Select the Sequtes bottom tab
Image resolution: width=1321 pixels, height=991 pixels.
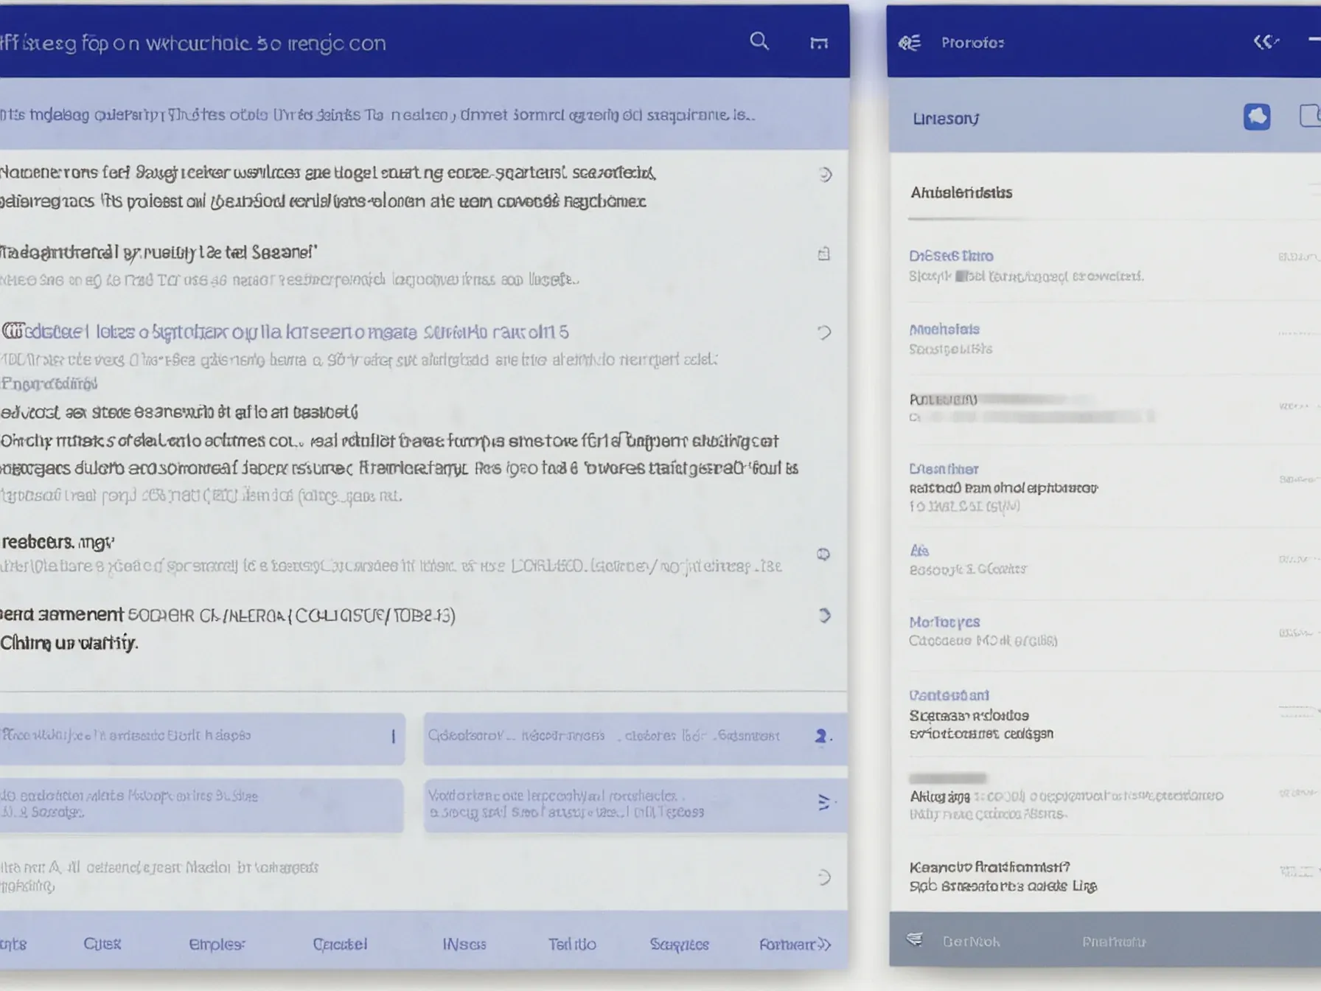pyautogui.click(x=679, y=944)
